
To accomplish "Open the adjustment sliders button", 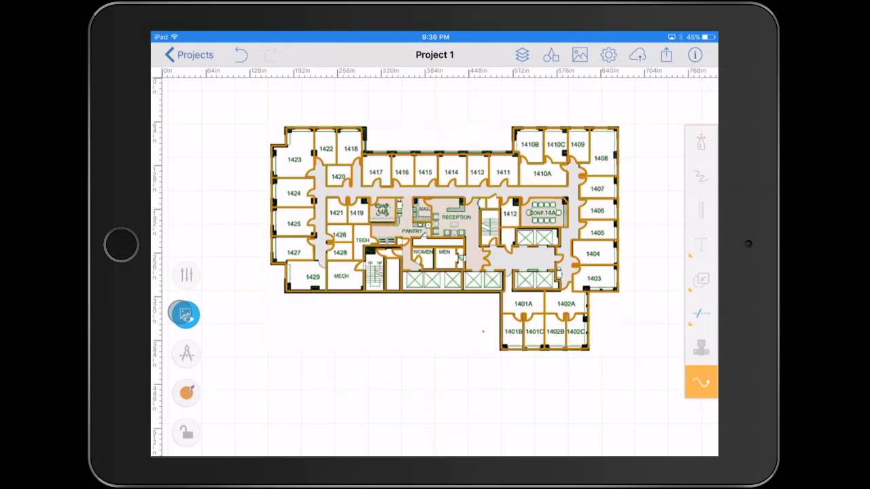I will coord(186,274).
